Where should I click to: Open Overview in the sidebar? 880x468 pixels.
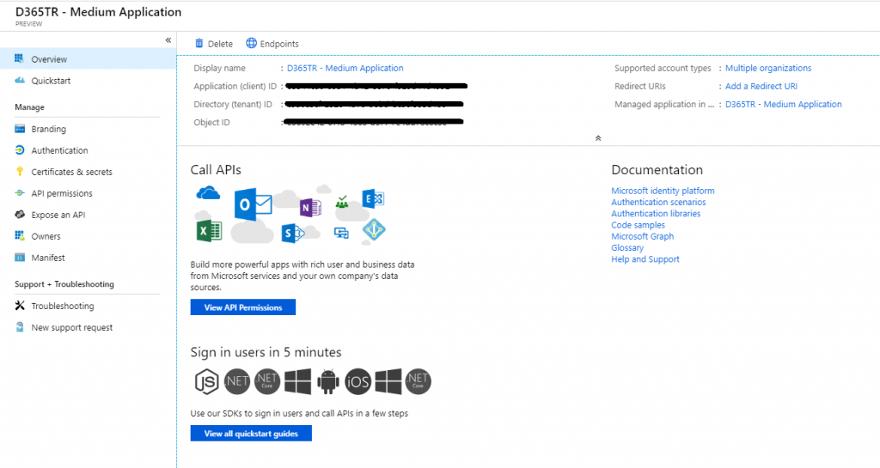[89, 59]
